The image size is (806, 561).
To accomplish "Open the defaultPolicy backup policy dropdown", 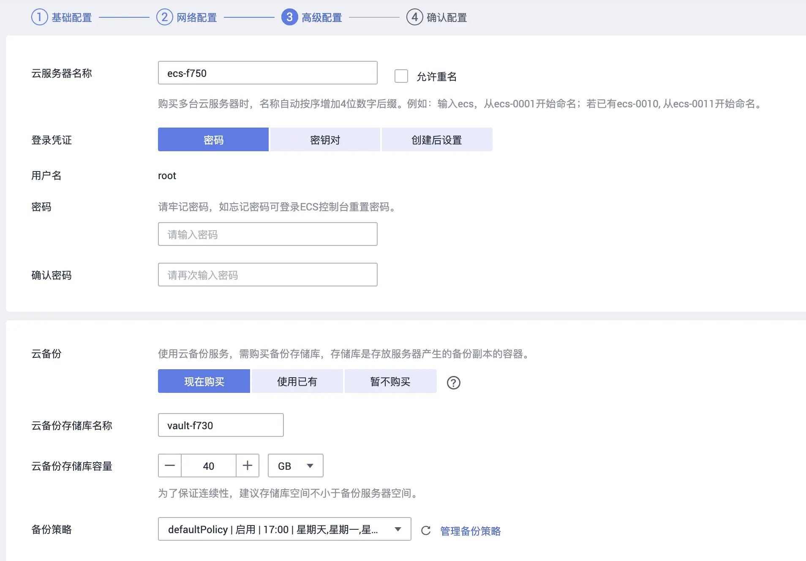I will (x=285, y=529).
